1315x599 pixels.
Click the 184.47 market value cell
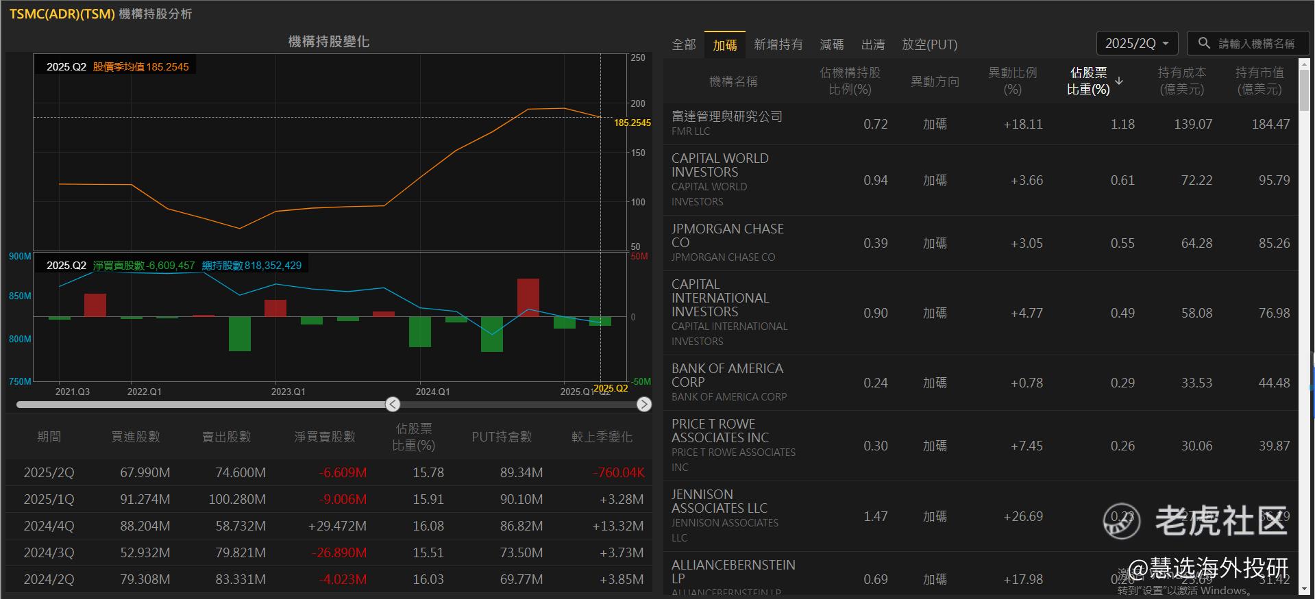1270,124
